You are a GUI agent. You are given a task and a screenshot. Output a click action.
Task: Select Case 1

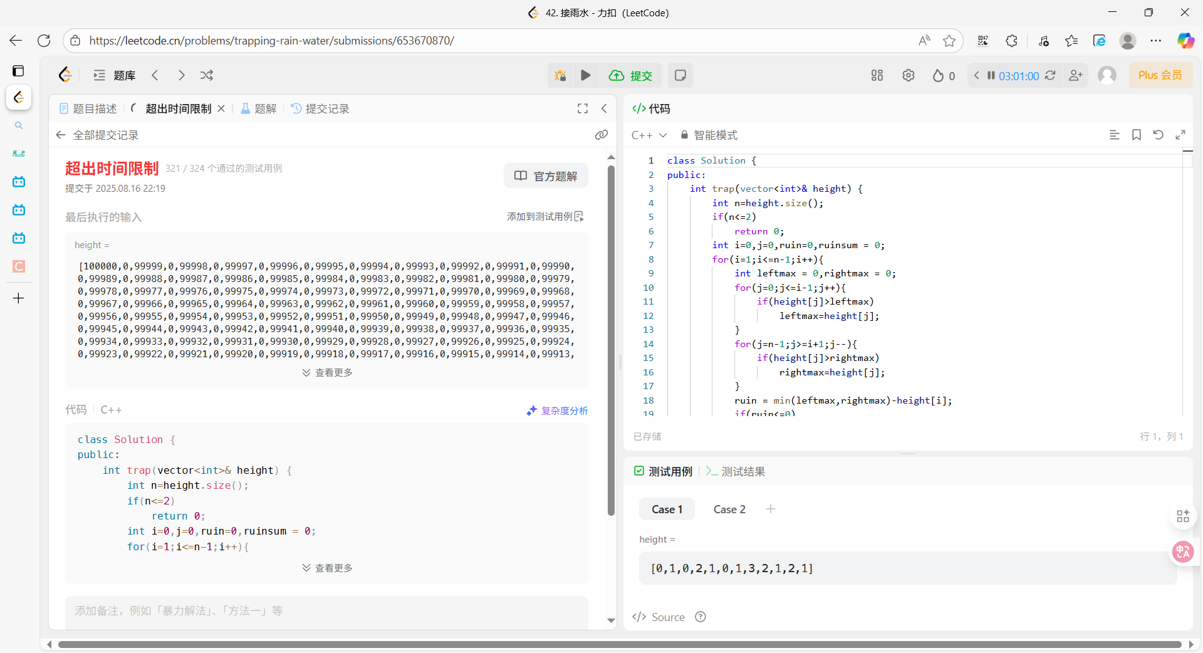click(667, 509)
